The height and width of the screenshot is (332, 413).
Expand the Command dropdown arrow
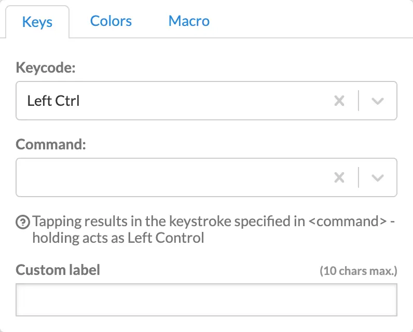click(x=378, y=177)
